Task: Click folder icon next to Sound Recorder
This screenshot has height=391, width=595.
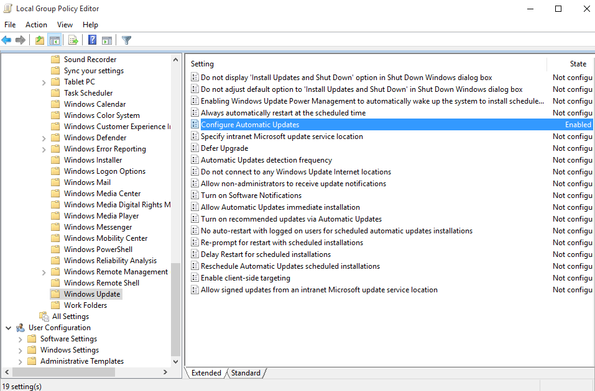Action: (55, 59)
